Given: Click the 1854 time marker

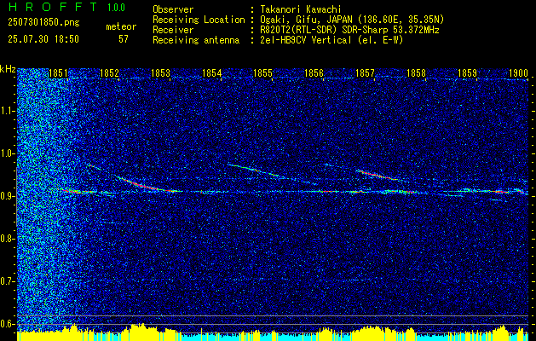Looking at the screenshot, I should click(x=211, y=73).
